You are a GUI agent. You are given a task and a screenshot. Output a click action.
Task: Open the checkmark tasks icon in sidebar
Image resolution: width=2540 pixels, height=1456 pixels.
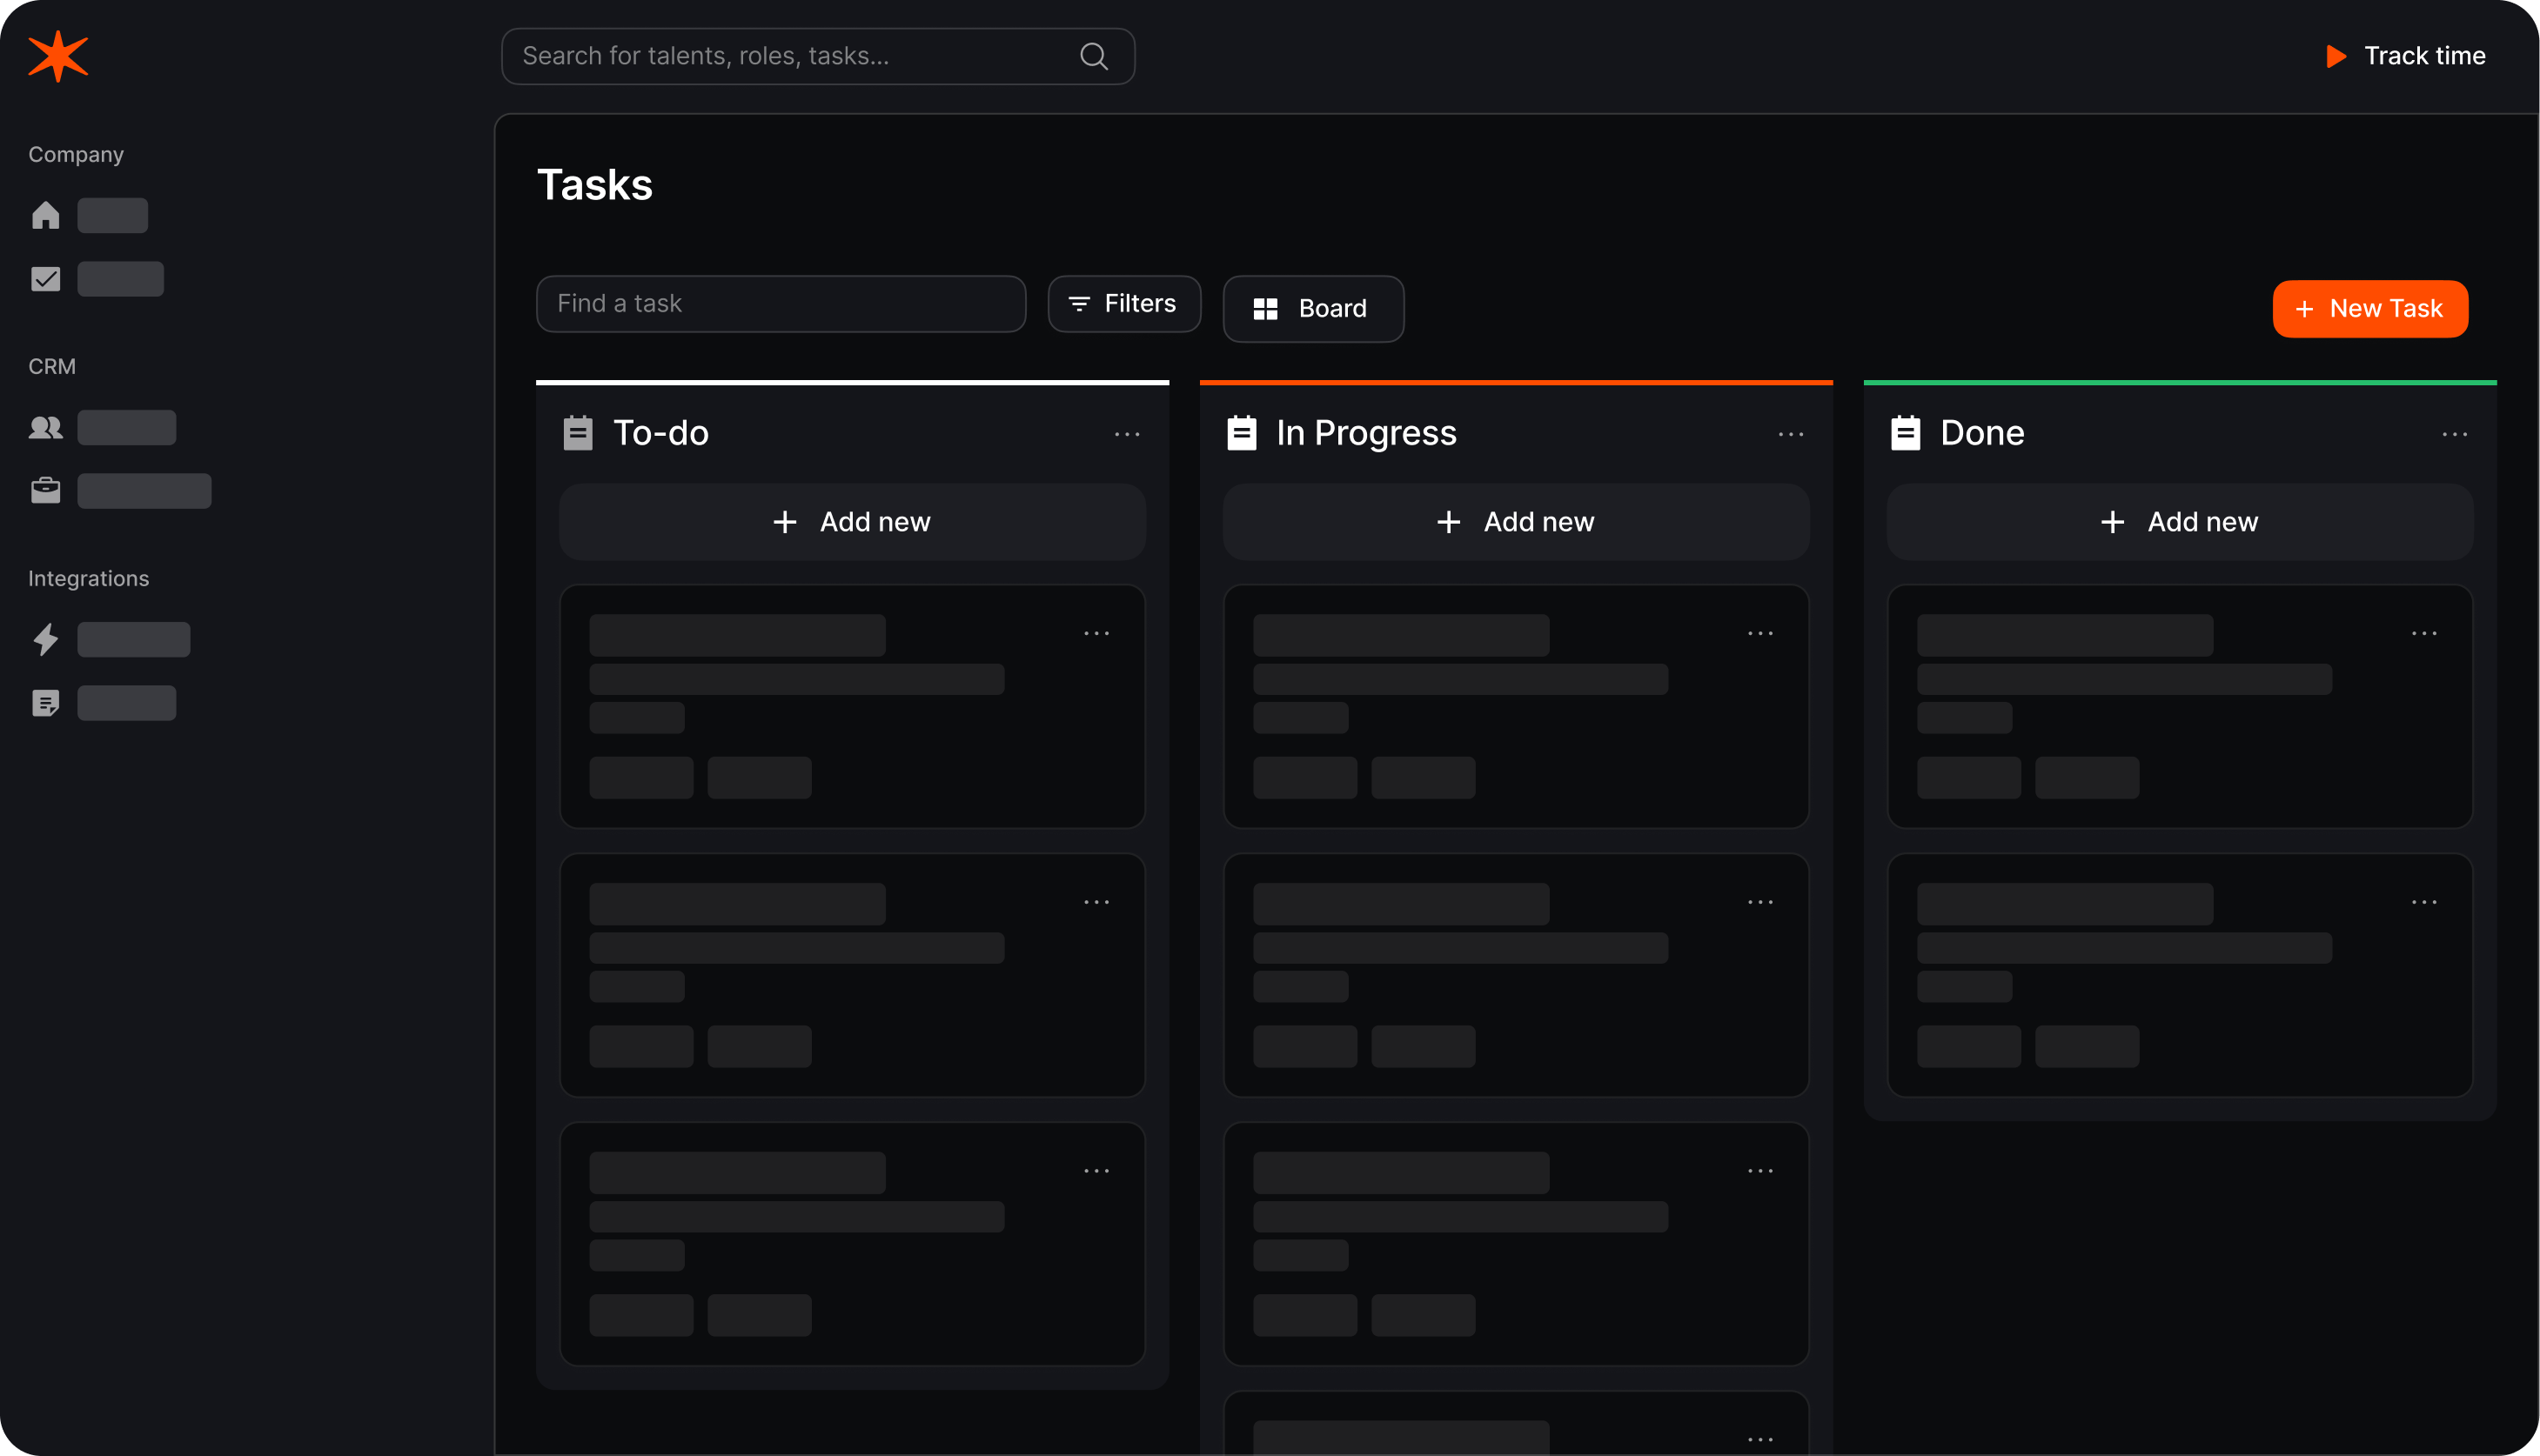[45, 279]
